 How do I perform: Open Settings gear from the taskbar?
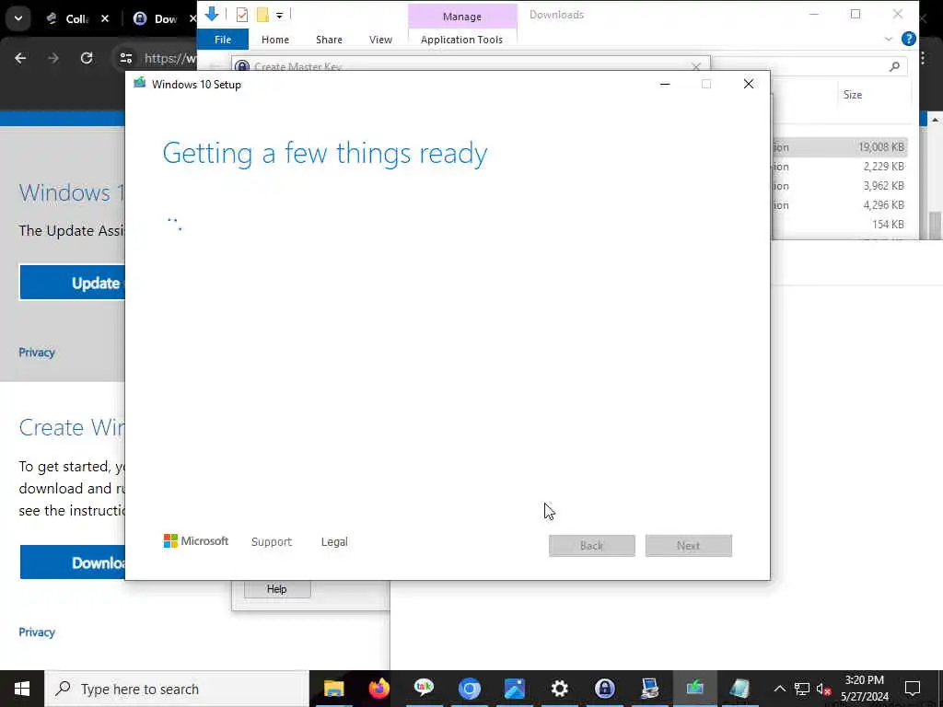[x=559, y=689]
